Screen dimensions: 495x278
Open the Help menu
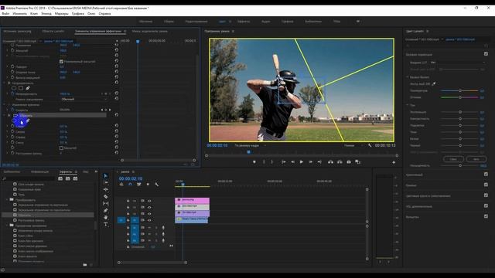pos(104,14)
